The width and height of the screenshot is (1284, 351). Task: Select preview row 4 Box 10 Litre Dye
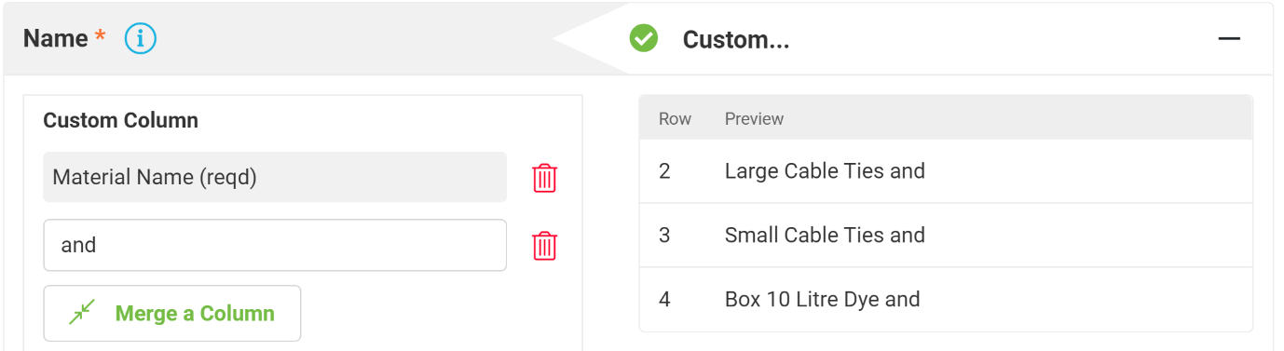point(946,300)
